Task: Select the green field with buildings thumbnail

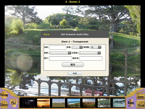Action: point(58,103)
